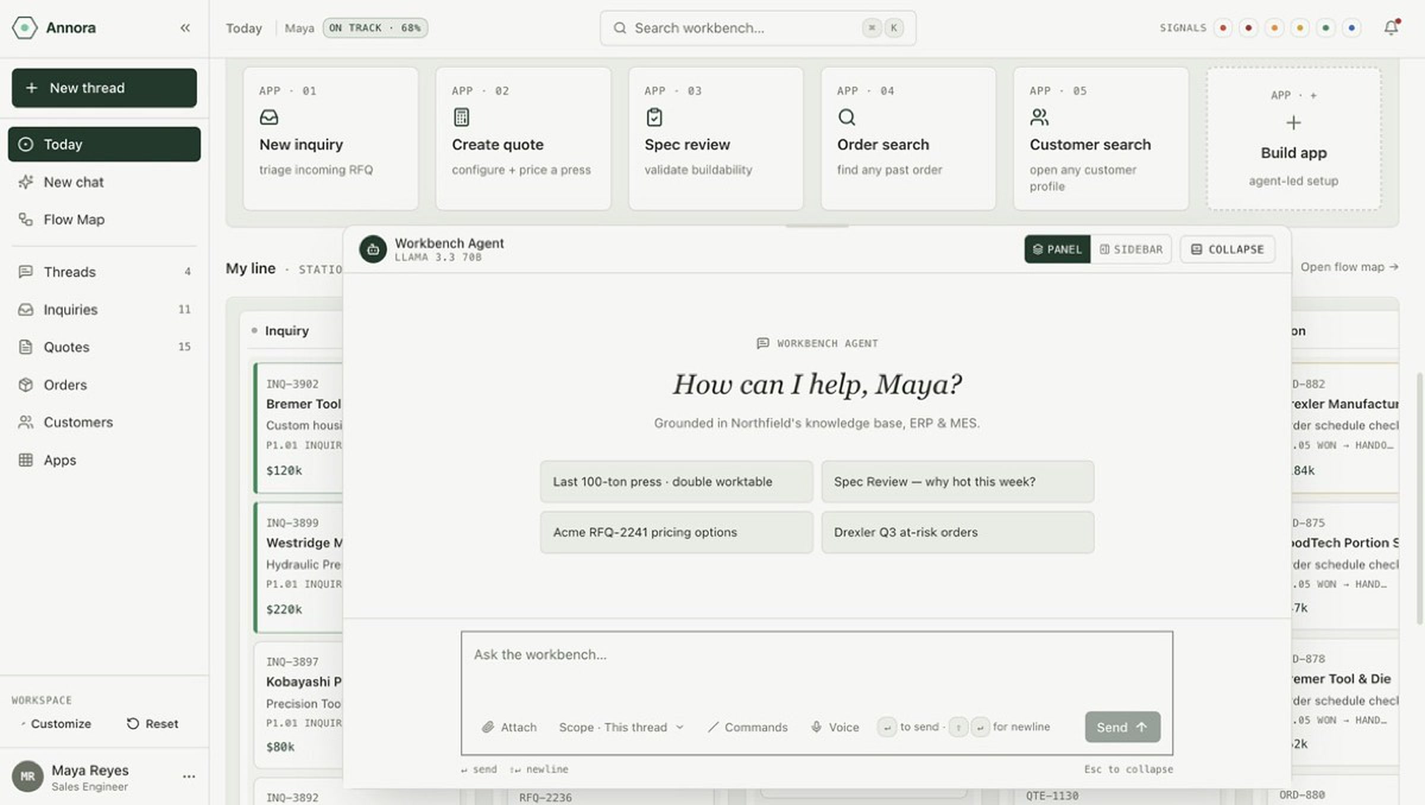Viewport: 1425px width, 805px height.
Task: Follow the Open flow map link
Action: click(x=1349, y=267)
